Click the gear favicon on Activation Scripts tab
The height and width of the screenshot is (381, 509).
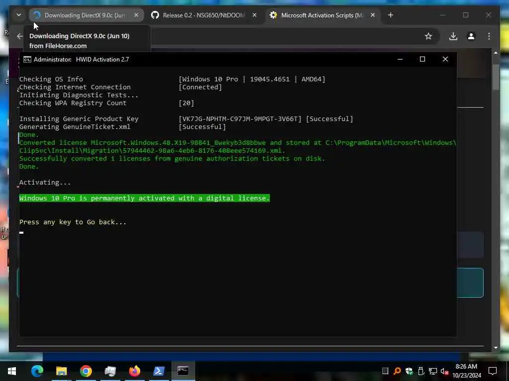[x=273, y=15]
